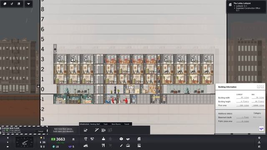Select the stairs build tool
The height and width of the screenshot is (150, 267).
(x=96, y=130)
